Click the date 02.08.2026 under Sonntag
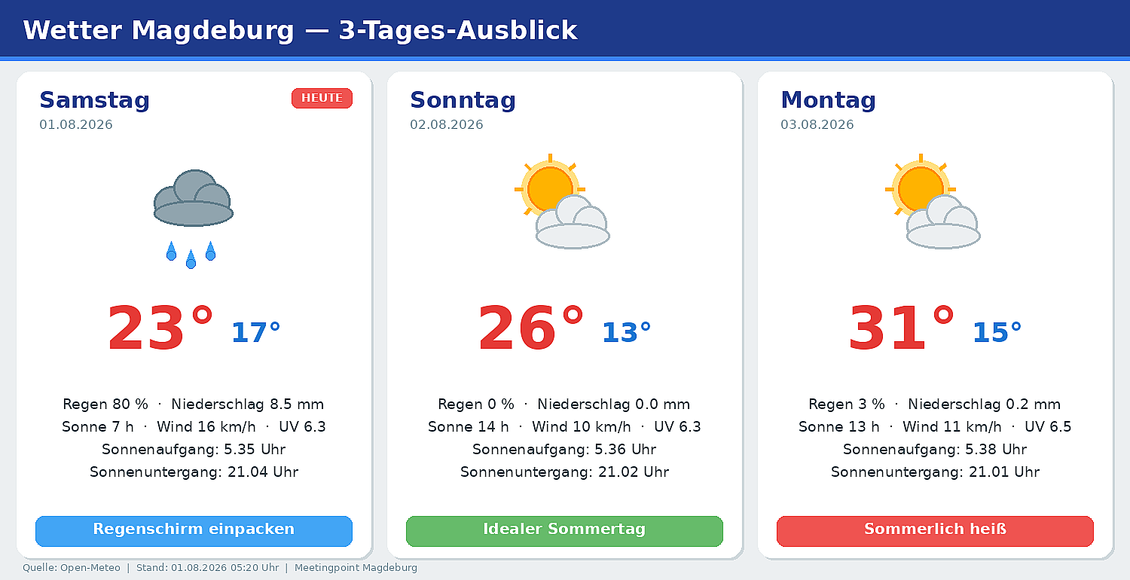 coord(447,125)
